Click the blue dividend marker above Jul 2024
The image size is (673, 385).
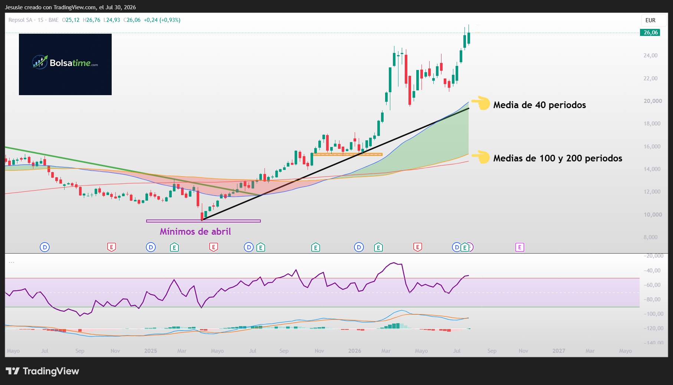(45, 247)
